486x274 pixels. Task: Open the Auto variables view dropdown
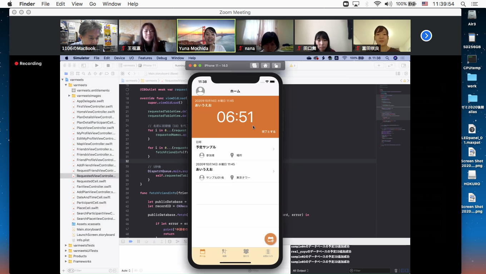pyautogui.click(x=126, y=271)
